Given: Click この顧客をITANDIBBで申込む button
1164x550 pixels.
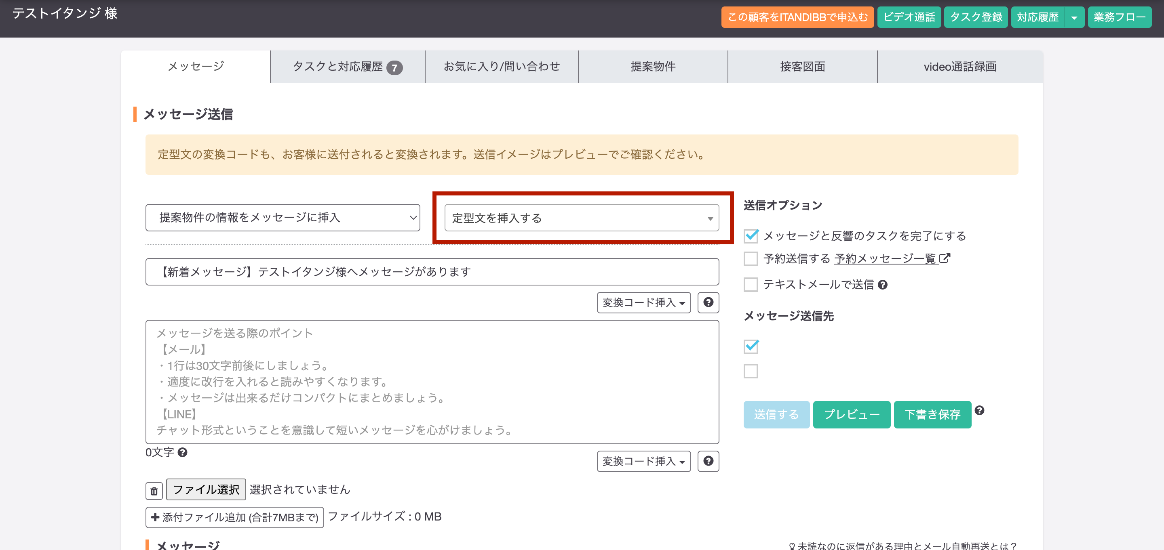Looking at the screenshot, I should point(797,17).
